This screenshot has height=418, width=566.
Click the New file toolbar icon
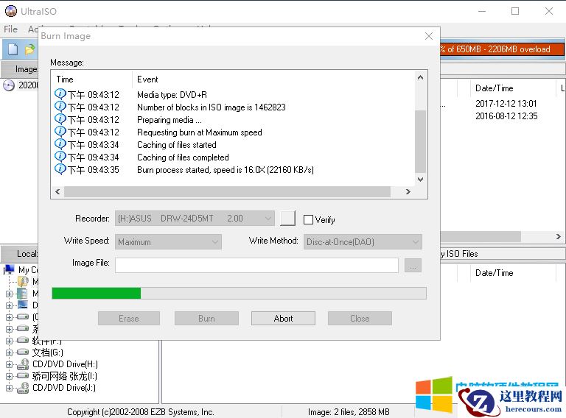pos(13,49)
